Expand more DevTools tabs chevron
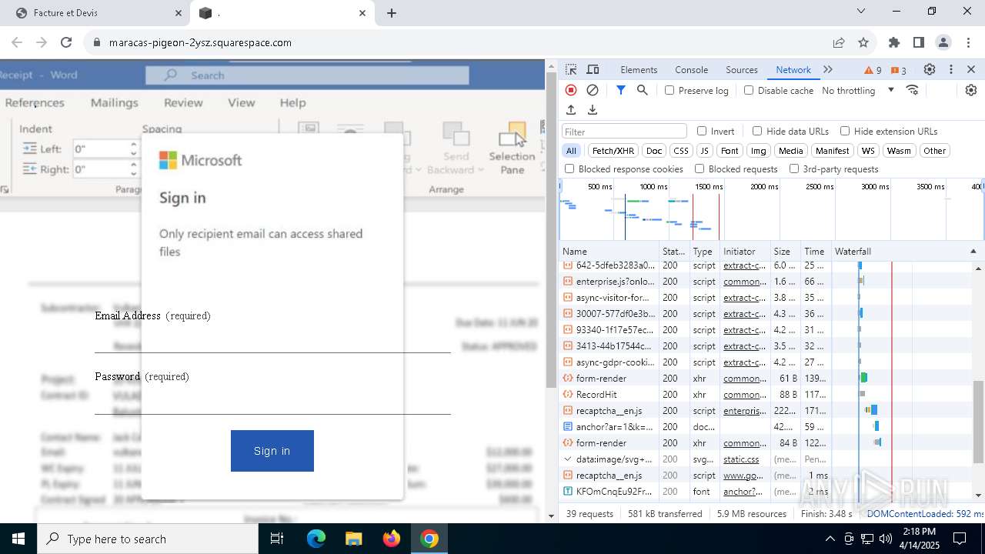This screenshot has height=554, width=985. pos(828,69)
